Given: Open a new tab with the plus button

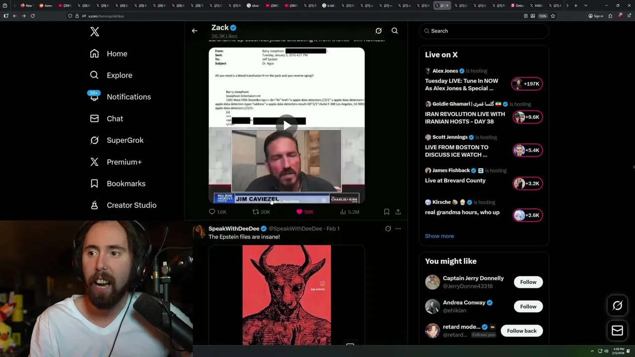Looking at the screenshot, I should [575, 5].
